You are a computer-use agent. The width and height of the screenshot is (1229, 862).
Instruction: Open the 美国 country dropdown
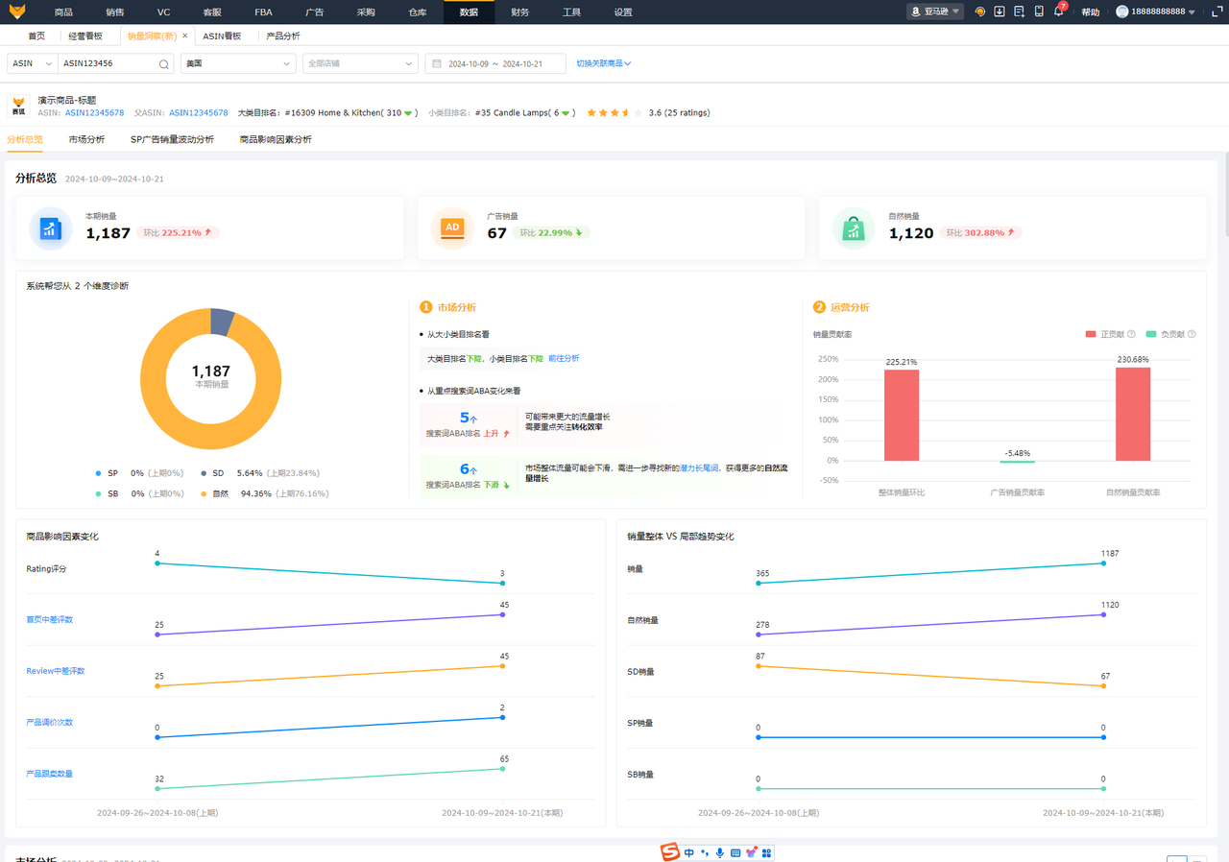tap(237, 63)
